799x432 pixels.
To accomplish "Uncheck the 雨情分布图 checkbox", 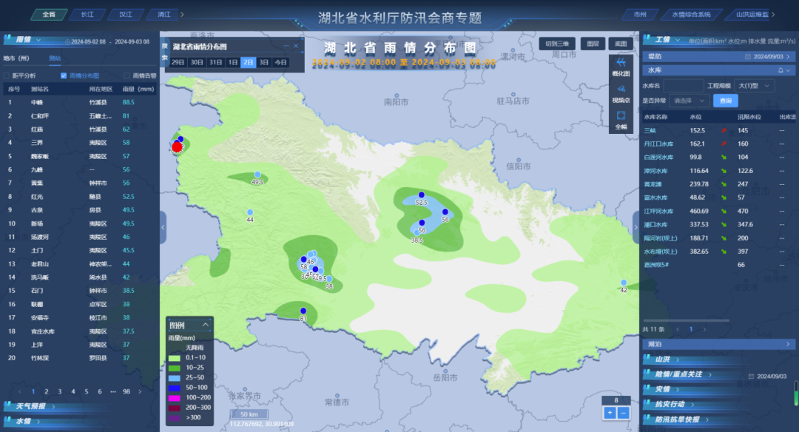I will [64, 76].
